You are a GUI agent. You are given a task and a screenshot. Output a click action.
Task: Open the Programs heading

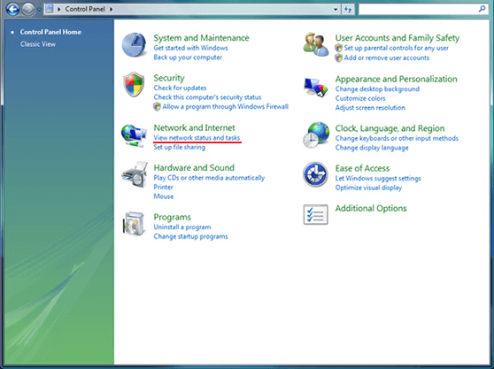pyautogui.click(x=173, y=217)
